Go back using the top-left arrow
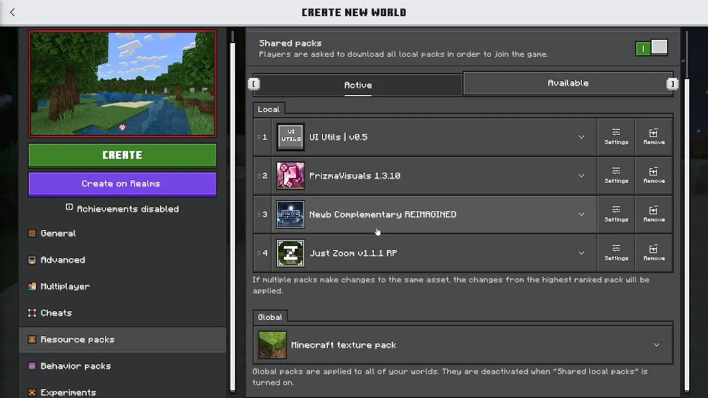 pyautogui.click(x=12, y=12)
